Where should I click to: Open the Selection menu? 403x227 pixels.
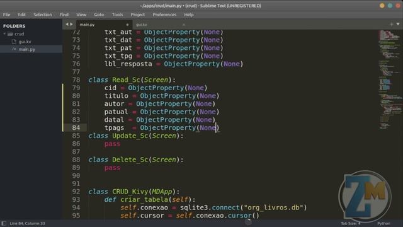click(x=42, y=15)
